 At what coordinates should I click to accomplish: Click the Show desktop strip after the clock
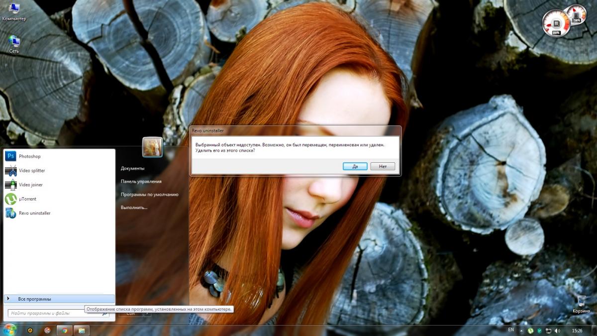594,331
